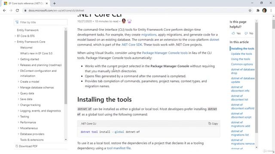Open Tools & extensions in the sidebar
Screen dimensions: 275x154
tap(32, 140)
